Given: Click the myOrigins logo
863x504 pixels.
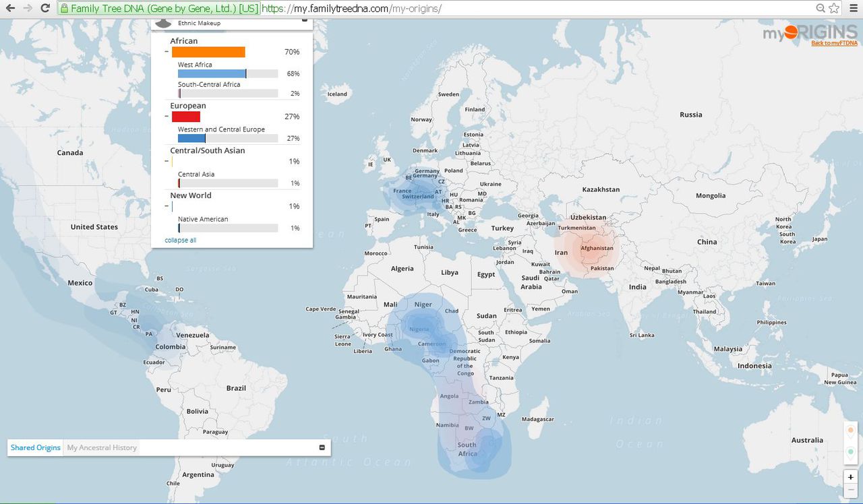Looking at the screenshot, I should tap(810, 33).
